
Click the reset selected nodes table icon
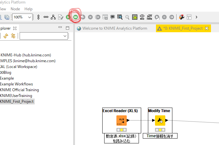click(x=105, y=17)
